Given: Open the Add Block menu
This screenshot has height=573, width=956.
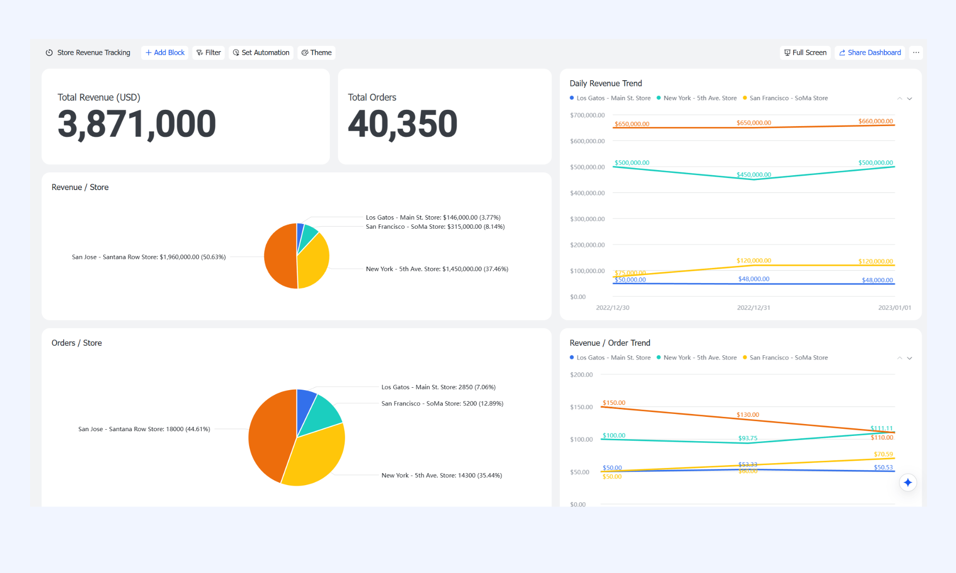Looking at the screenshot, I should point(165,53).
